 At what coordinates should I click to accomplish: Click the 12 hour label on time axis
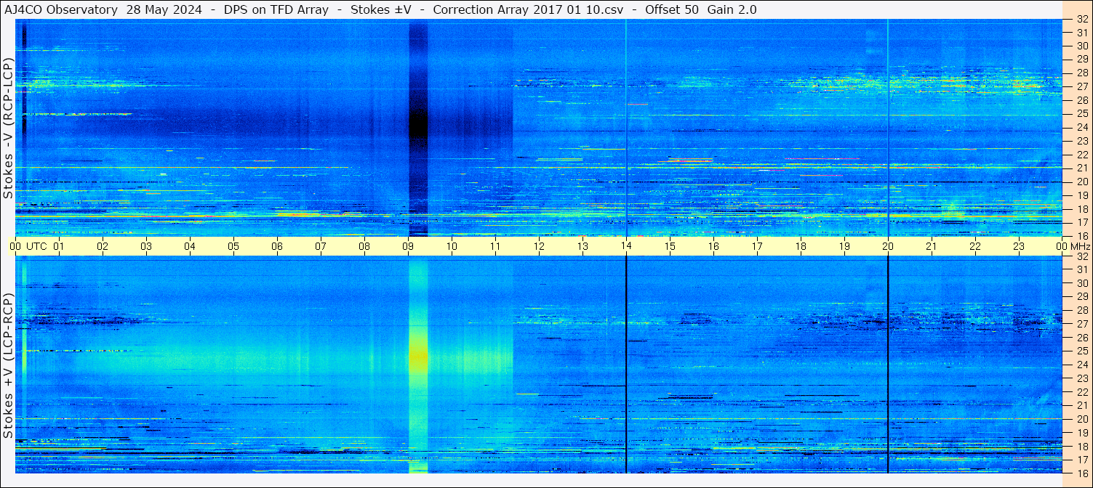pyautogui.click(x=539, y=246)
